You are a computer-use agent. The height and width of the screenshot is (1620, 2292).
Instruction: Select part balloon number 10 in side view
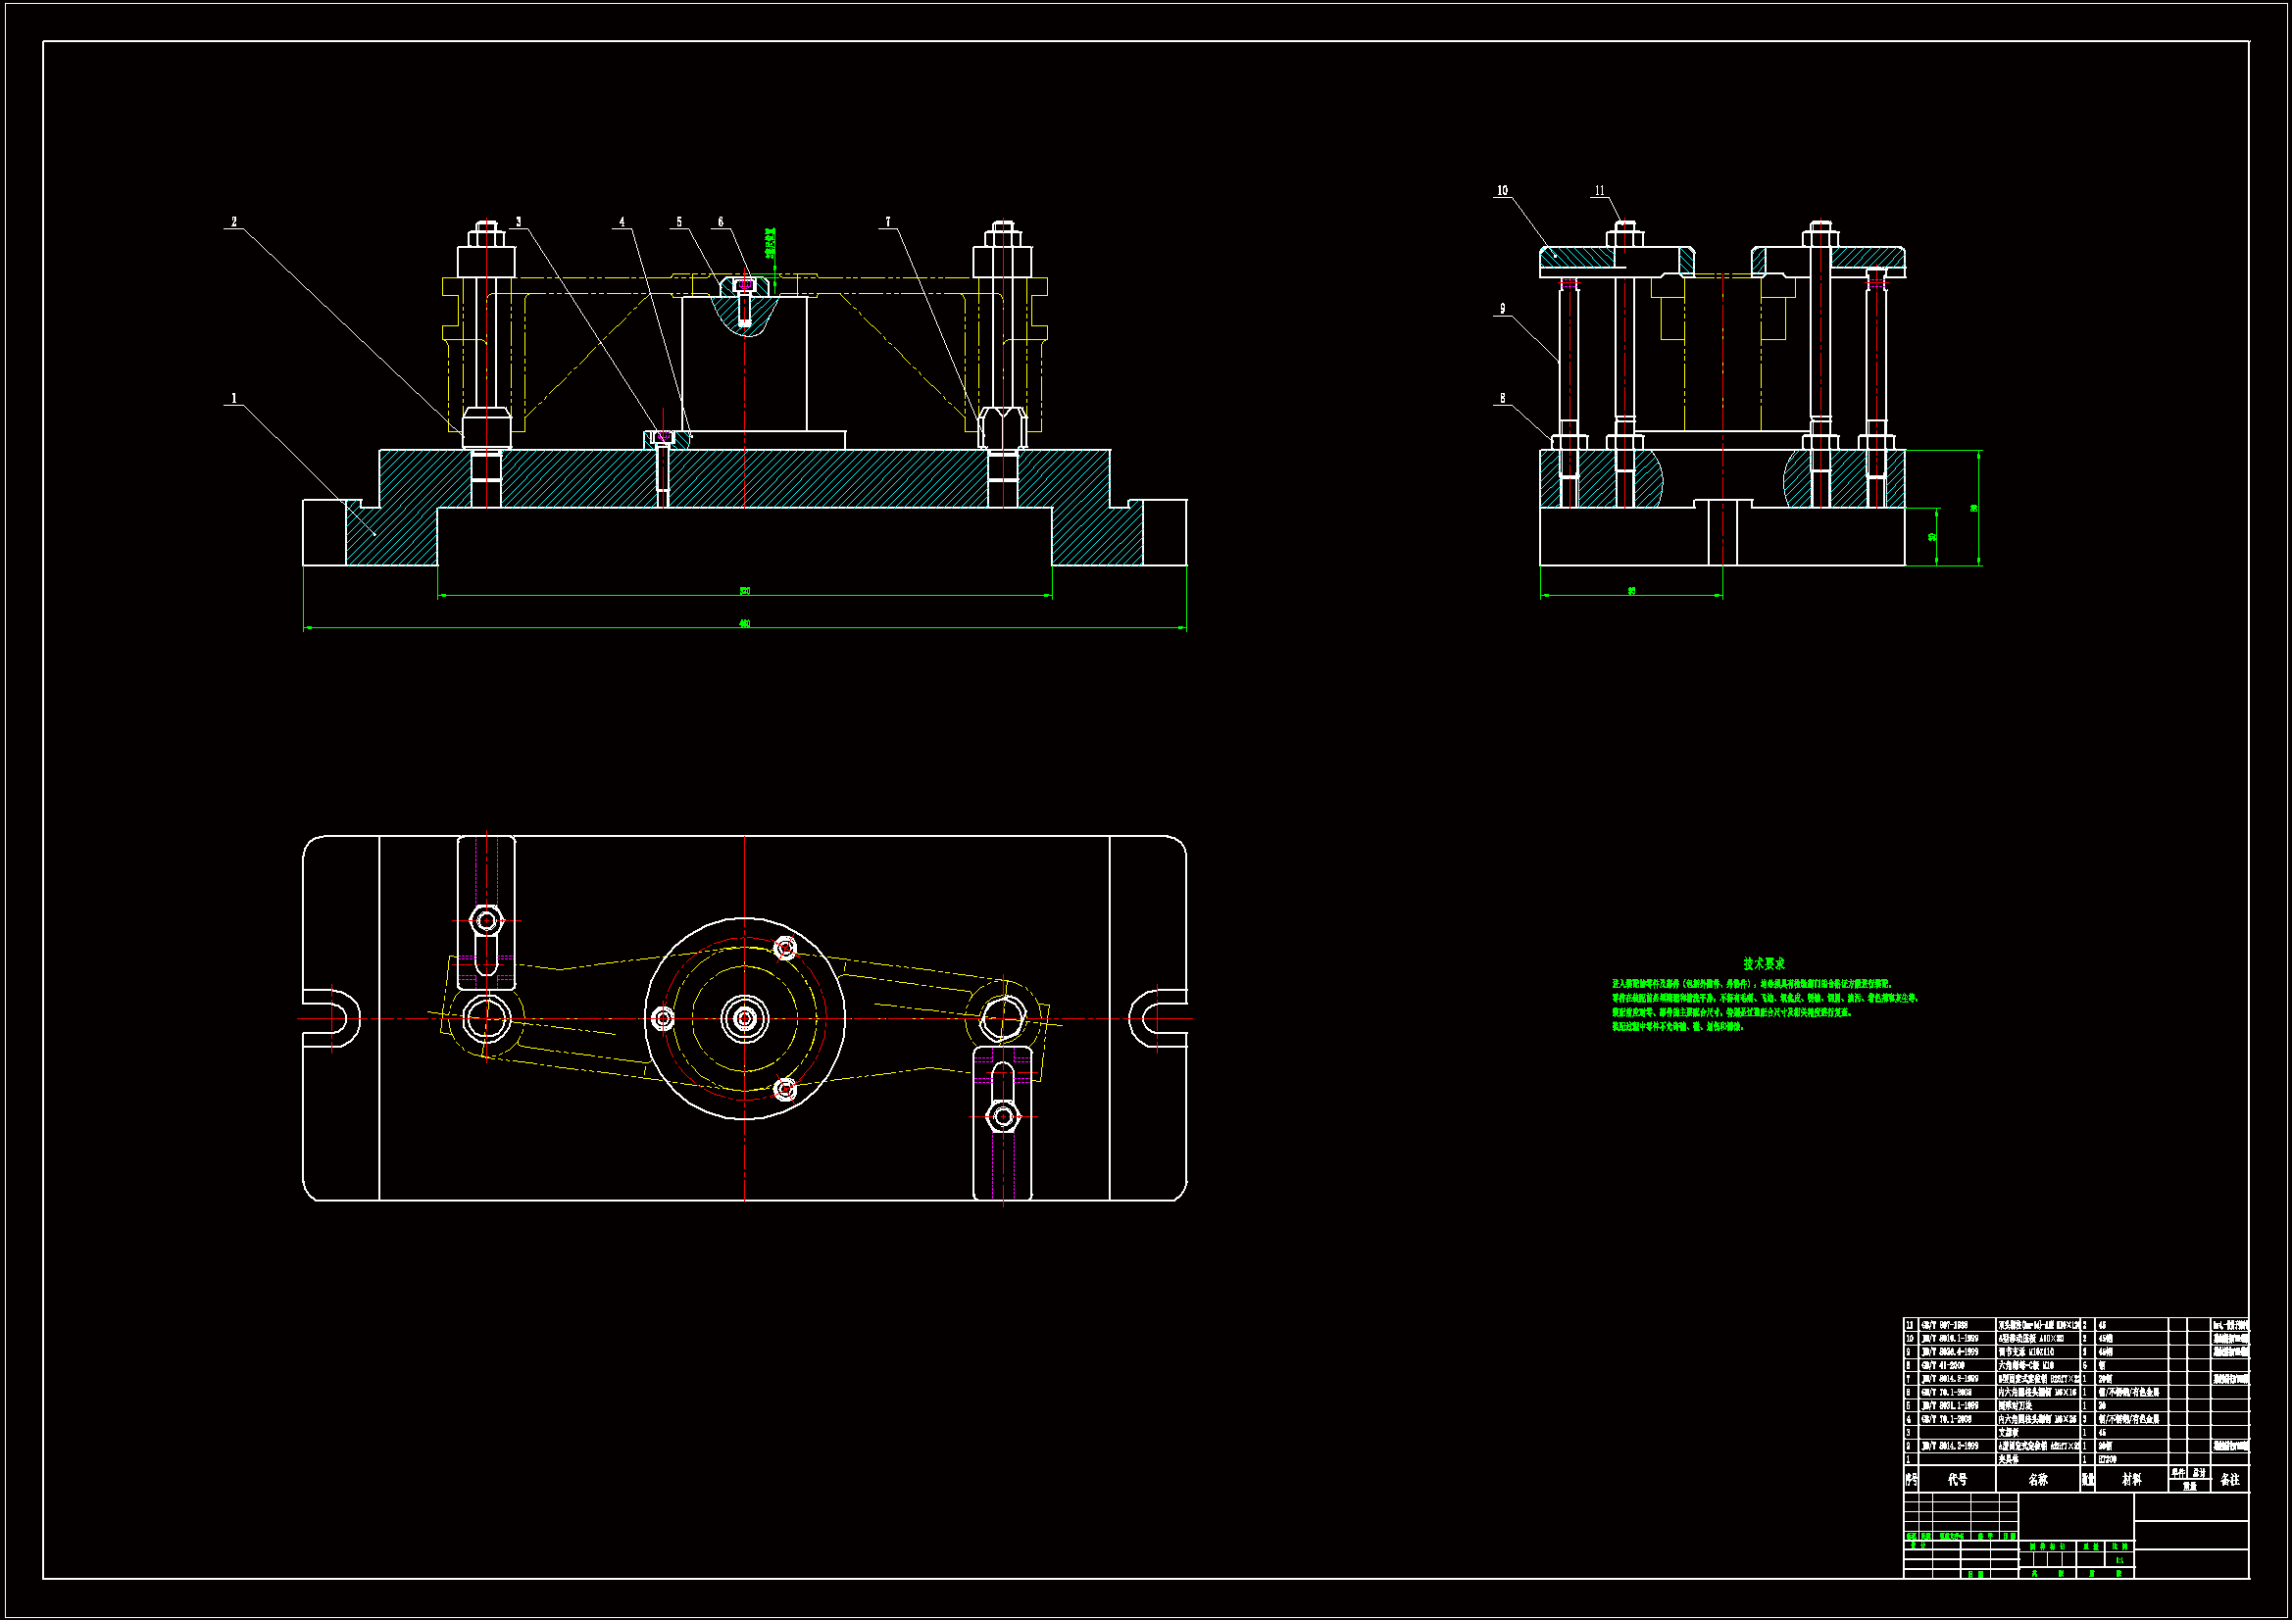1503,192
